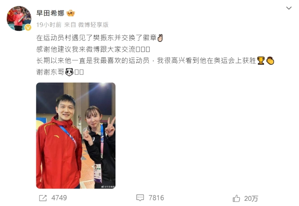Click the 19小时前 timestamp
Screen dimensions: 299x206
49,25
